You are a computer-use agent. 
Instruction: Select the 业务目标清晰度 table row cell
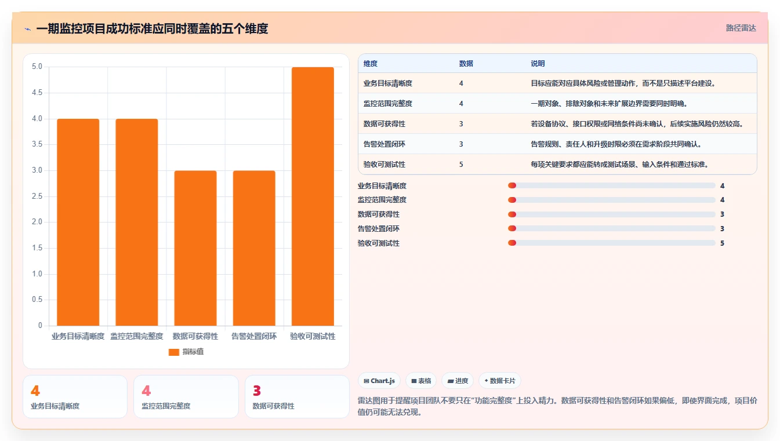388,83
